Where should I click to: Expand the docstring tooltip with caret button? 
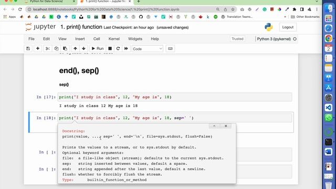(214, 126)
